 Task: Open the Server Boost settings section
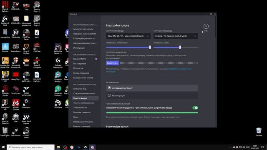[x=80, y=64]
